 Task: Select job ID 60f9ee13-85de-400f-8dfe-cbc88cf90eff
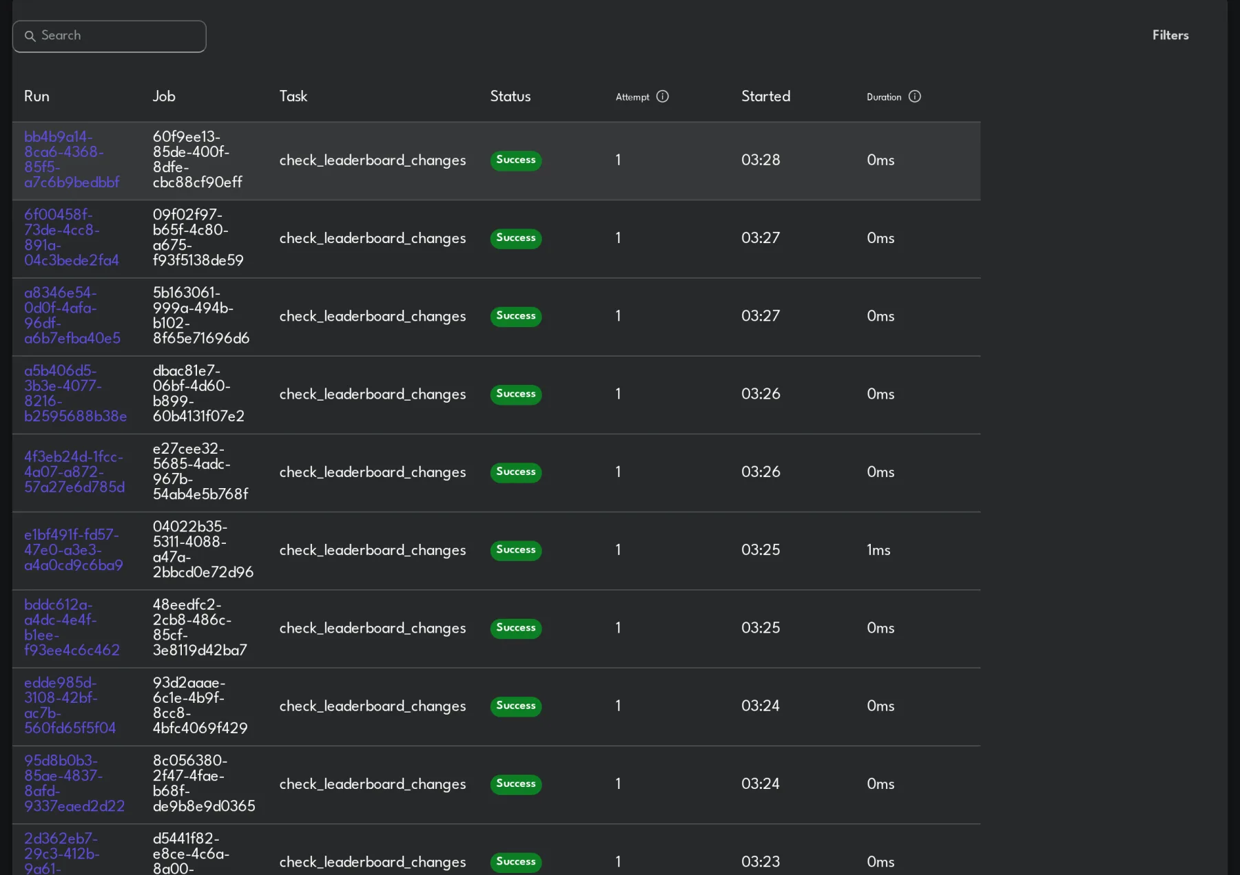pos(197,160)
